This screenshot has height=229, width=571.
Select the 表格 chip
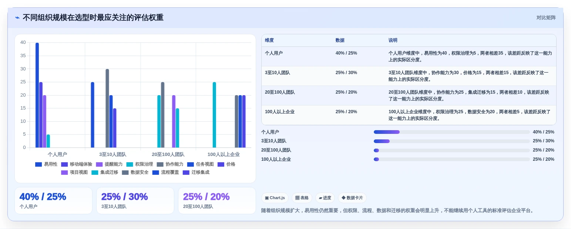[x=302, y=198]
